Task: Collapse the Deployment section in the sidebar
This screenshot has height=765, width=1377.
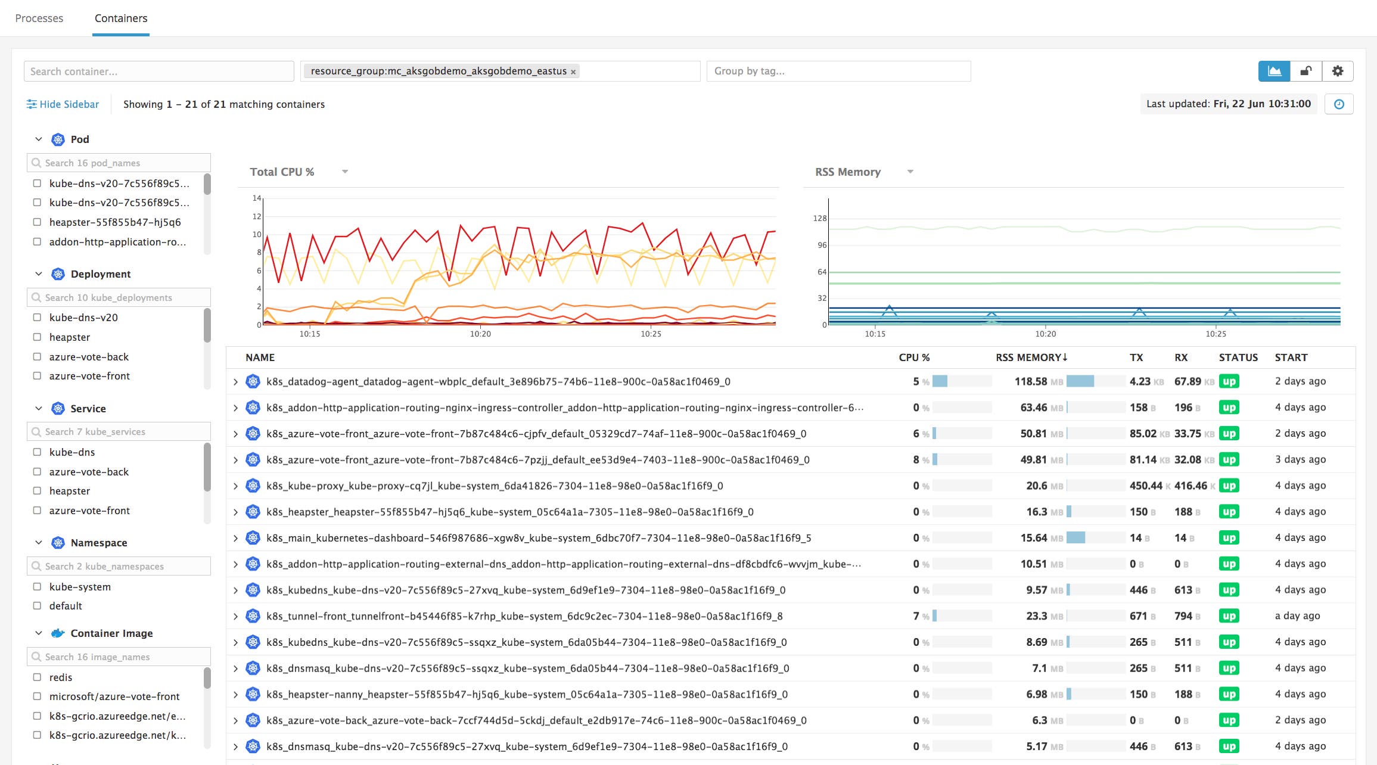Action: click(38, 273)
